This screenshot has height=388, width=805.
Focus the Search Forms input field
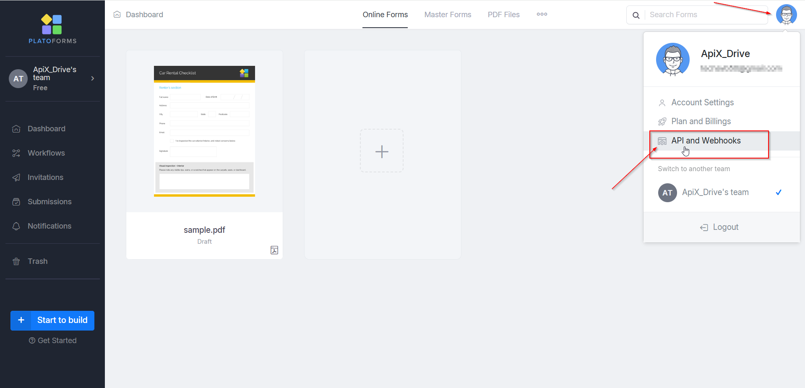(706, 15)
